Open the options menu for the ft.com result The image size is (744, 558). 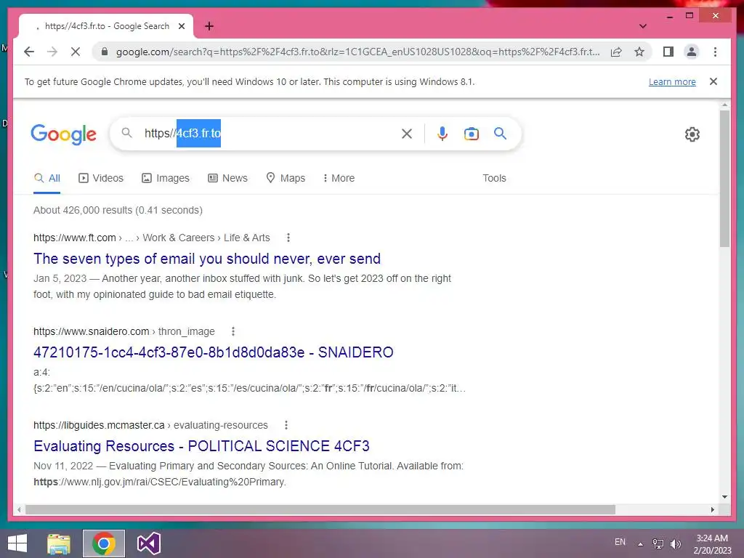pyautogui.click(x=288, y=238)
